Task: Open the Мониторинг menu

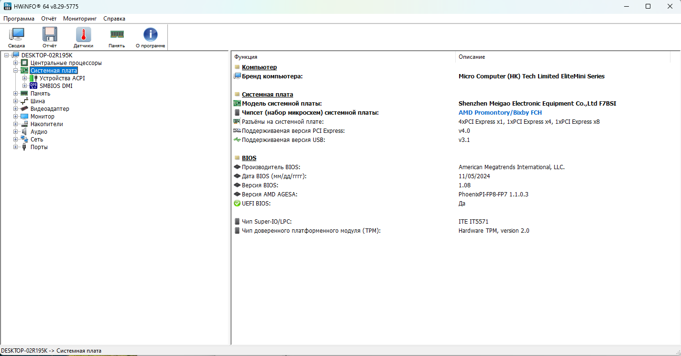Action: point(80,19)
